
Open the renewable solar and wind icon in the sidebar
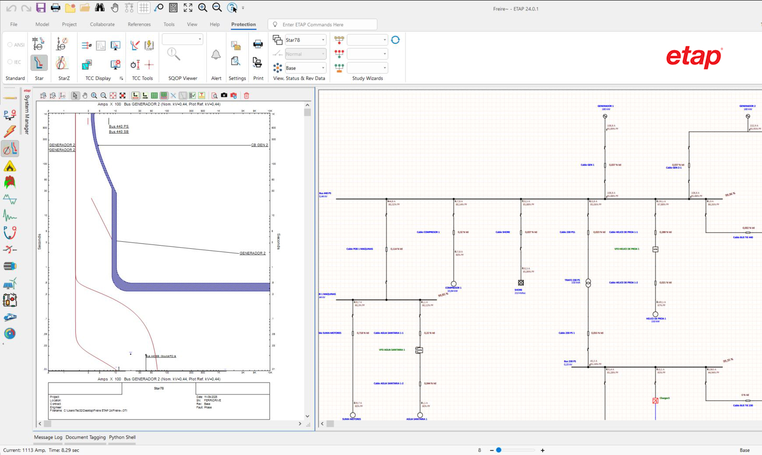10,283
